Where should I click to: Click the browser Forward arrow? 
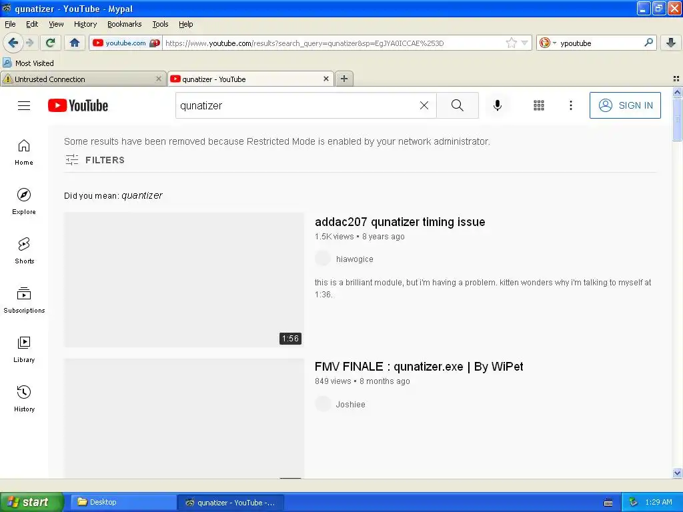click(x=29, y=43)
